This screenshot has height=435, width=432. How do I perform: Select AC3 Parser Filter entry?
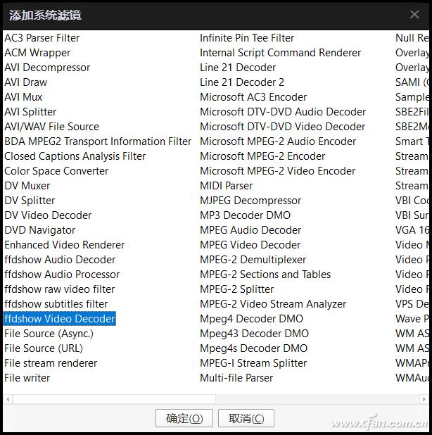[x=42, y=38]
